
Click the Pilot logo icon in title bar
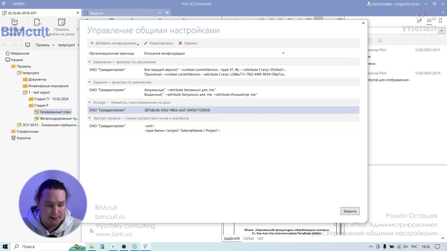(x=4, y=4)
